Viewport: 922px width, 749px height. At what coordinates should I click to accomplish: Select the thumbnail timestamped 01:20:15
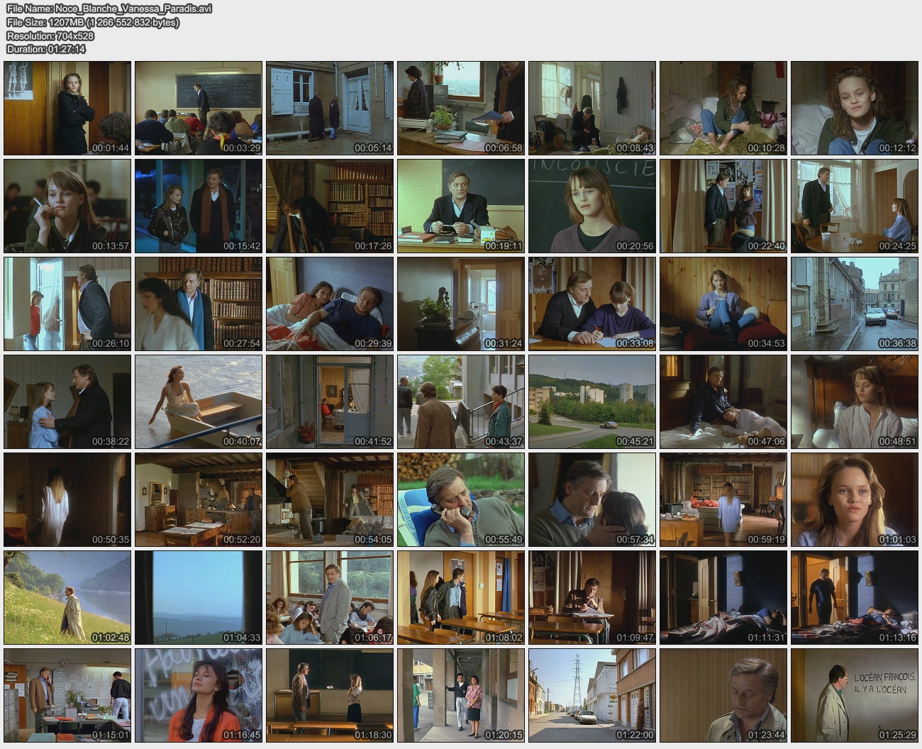(x=461, y=695)
